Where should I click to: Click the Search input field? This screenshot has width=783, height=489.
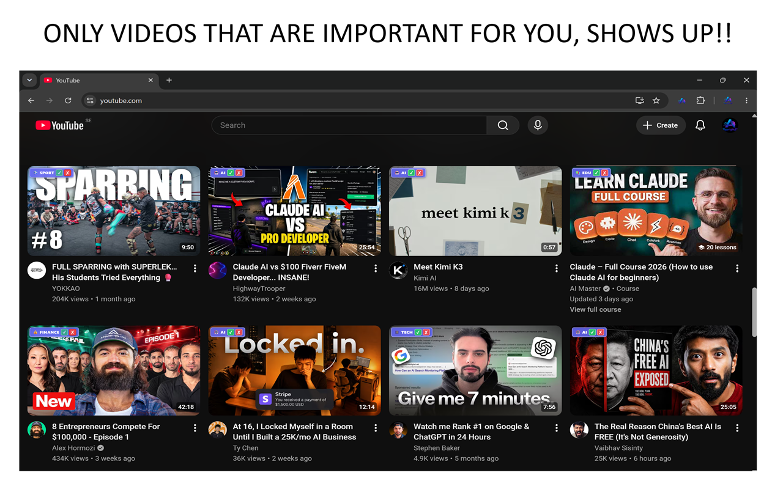tap(349, 125)
